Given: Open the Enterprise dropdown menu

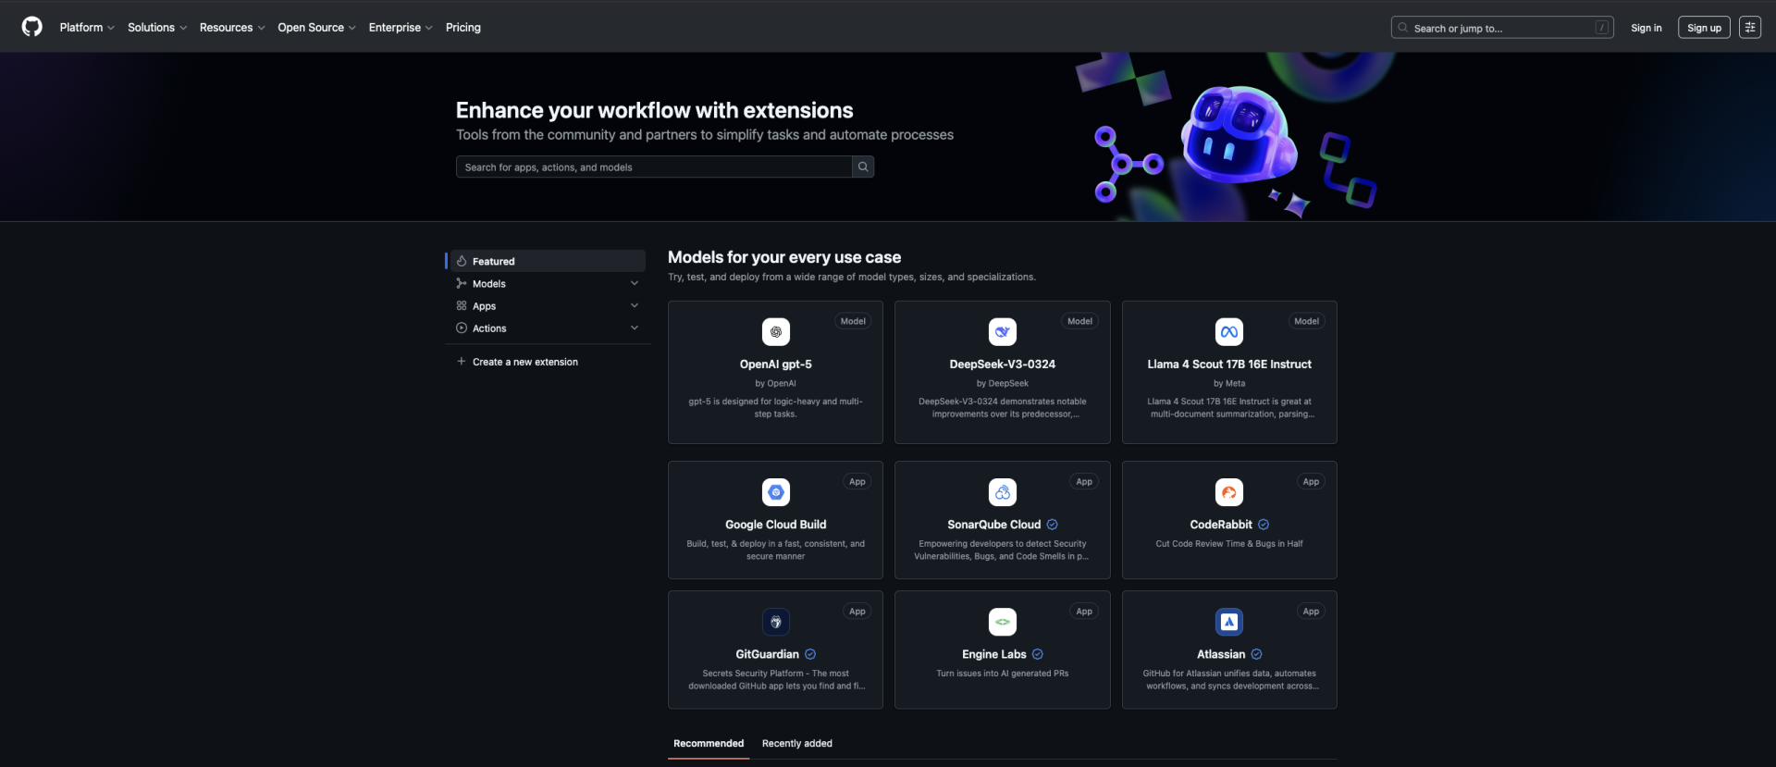Looking at the screenshot, I should 401,28.
